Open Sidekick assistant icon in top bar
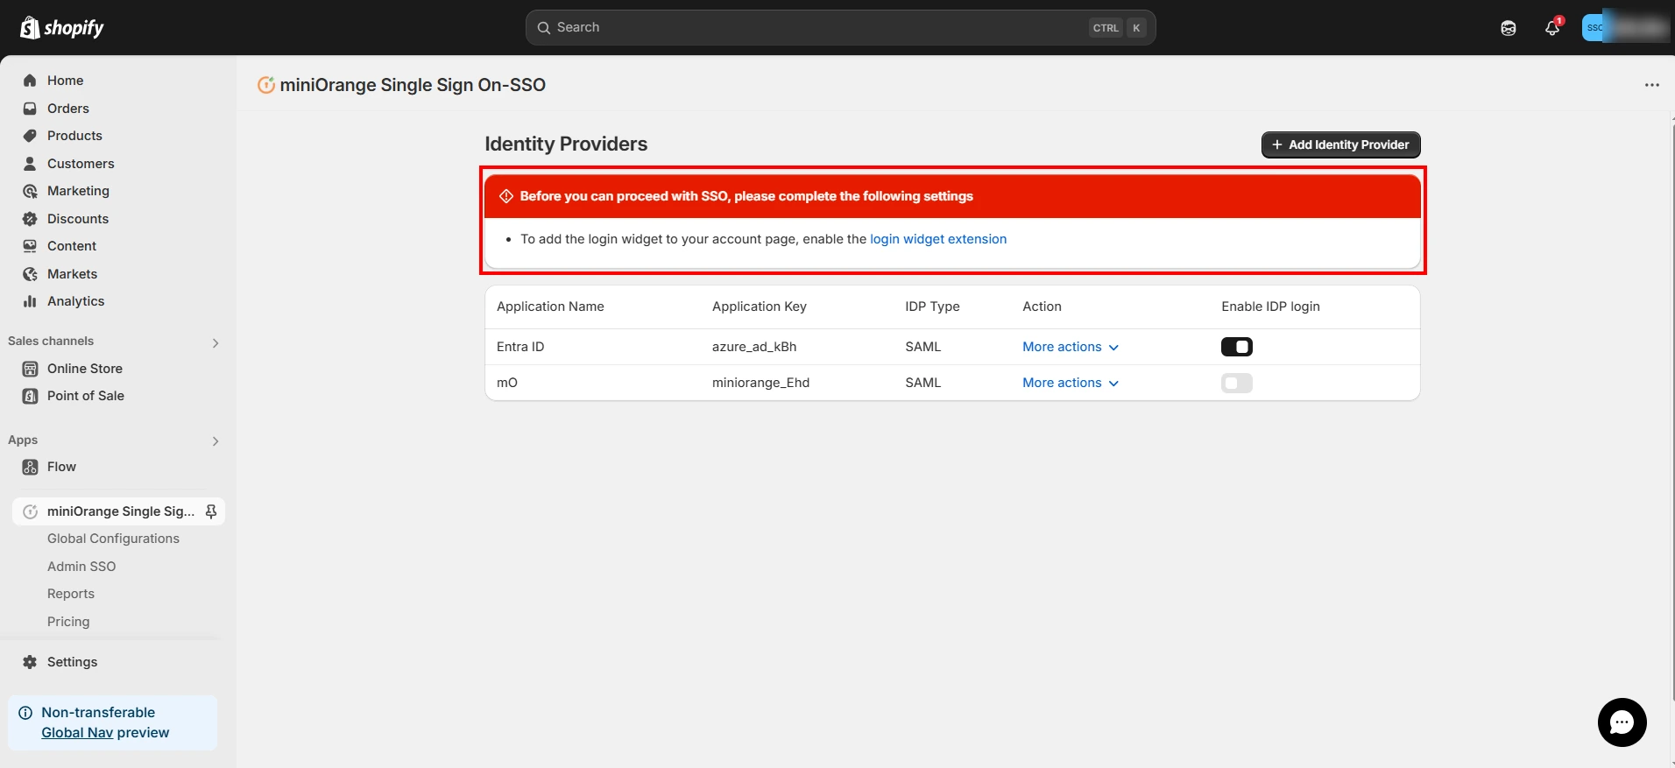Screen dimensions: 1675x768 [x=1509, y=28]
